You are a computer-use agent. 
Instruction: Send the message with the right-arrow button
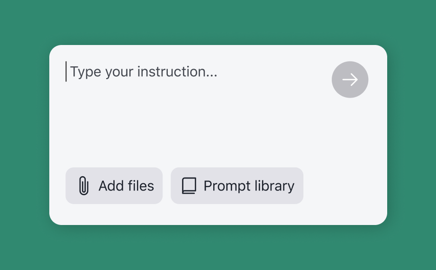350,80
